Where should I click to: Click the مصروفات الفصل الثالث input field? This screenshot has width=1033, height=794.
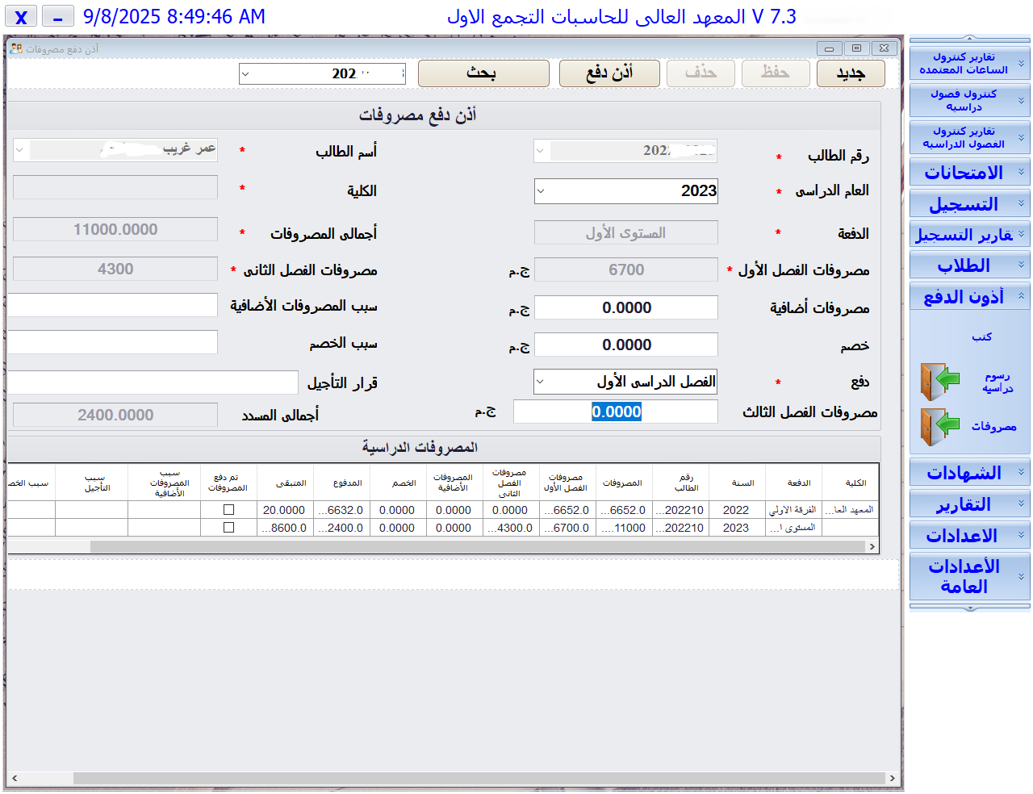(615, 412)
